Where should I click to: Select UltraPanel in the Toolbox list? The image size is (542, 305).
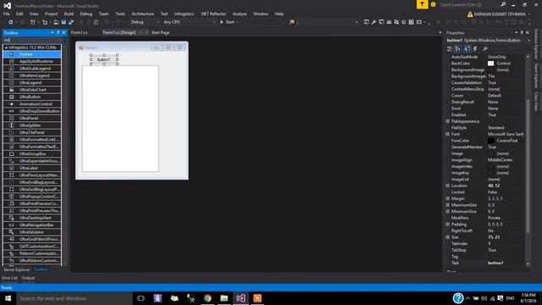point(32,119)
